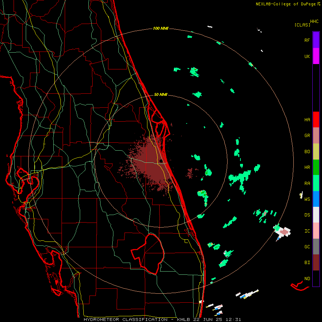Click the "100 NMI" range ring label
The image size is (322, 322).
[x=161, y=28]
